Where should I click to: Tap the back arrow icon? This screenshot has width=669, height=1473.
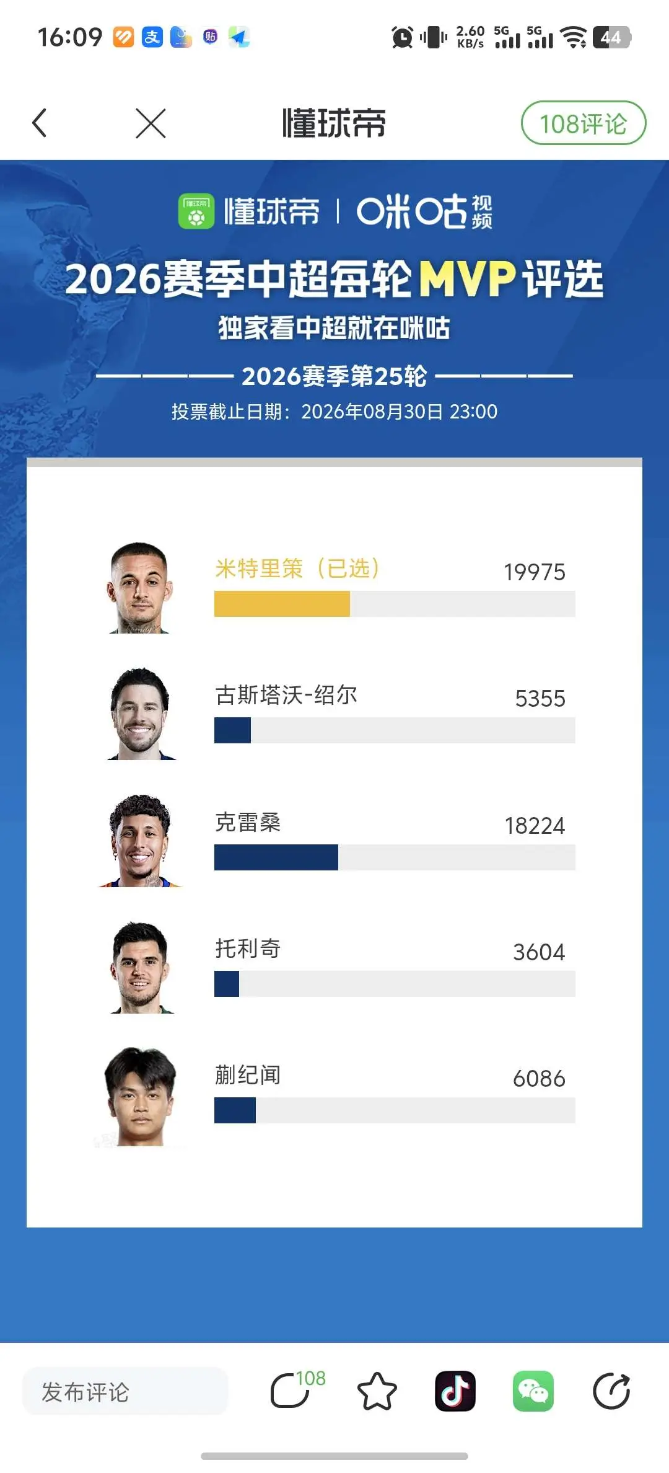click(40, 123)
